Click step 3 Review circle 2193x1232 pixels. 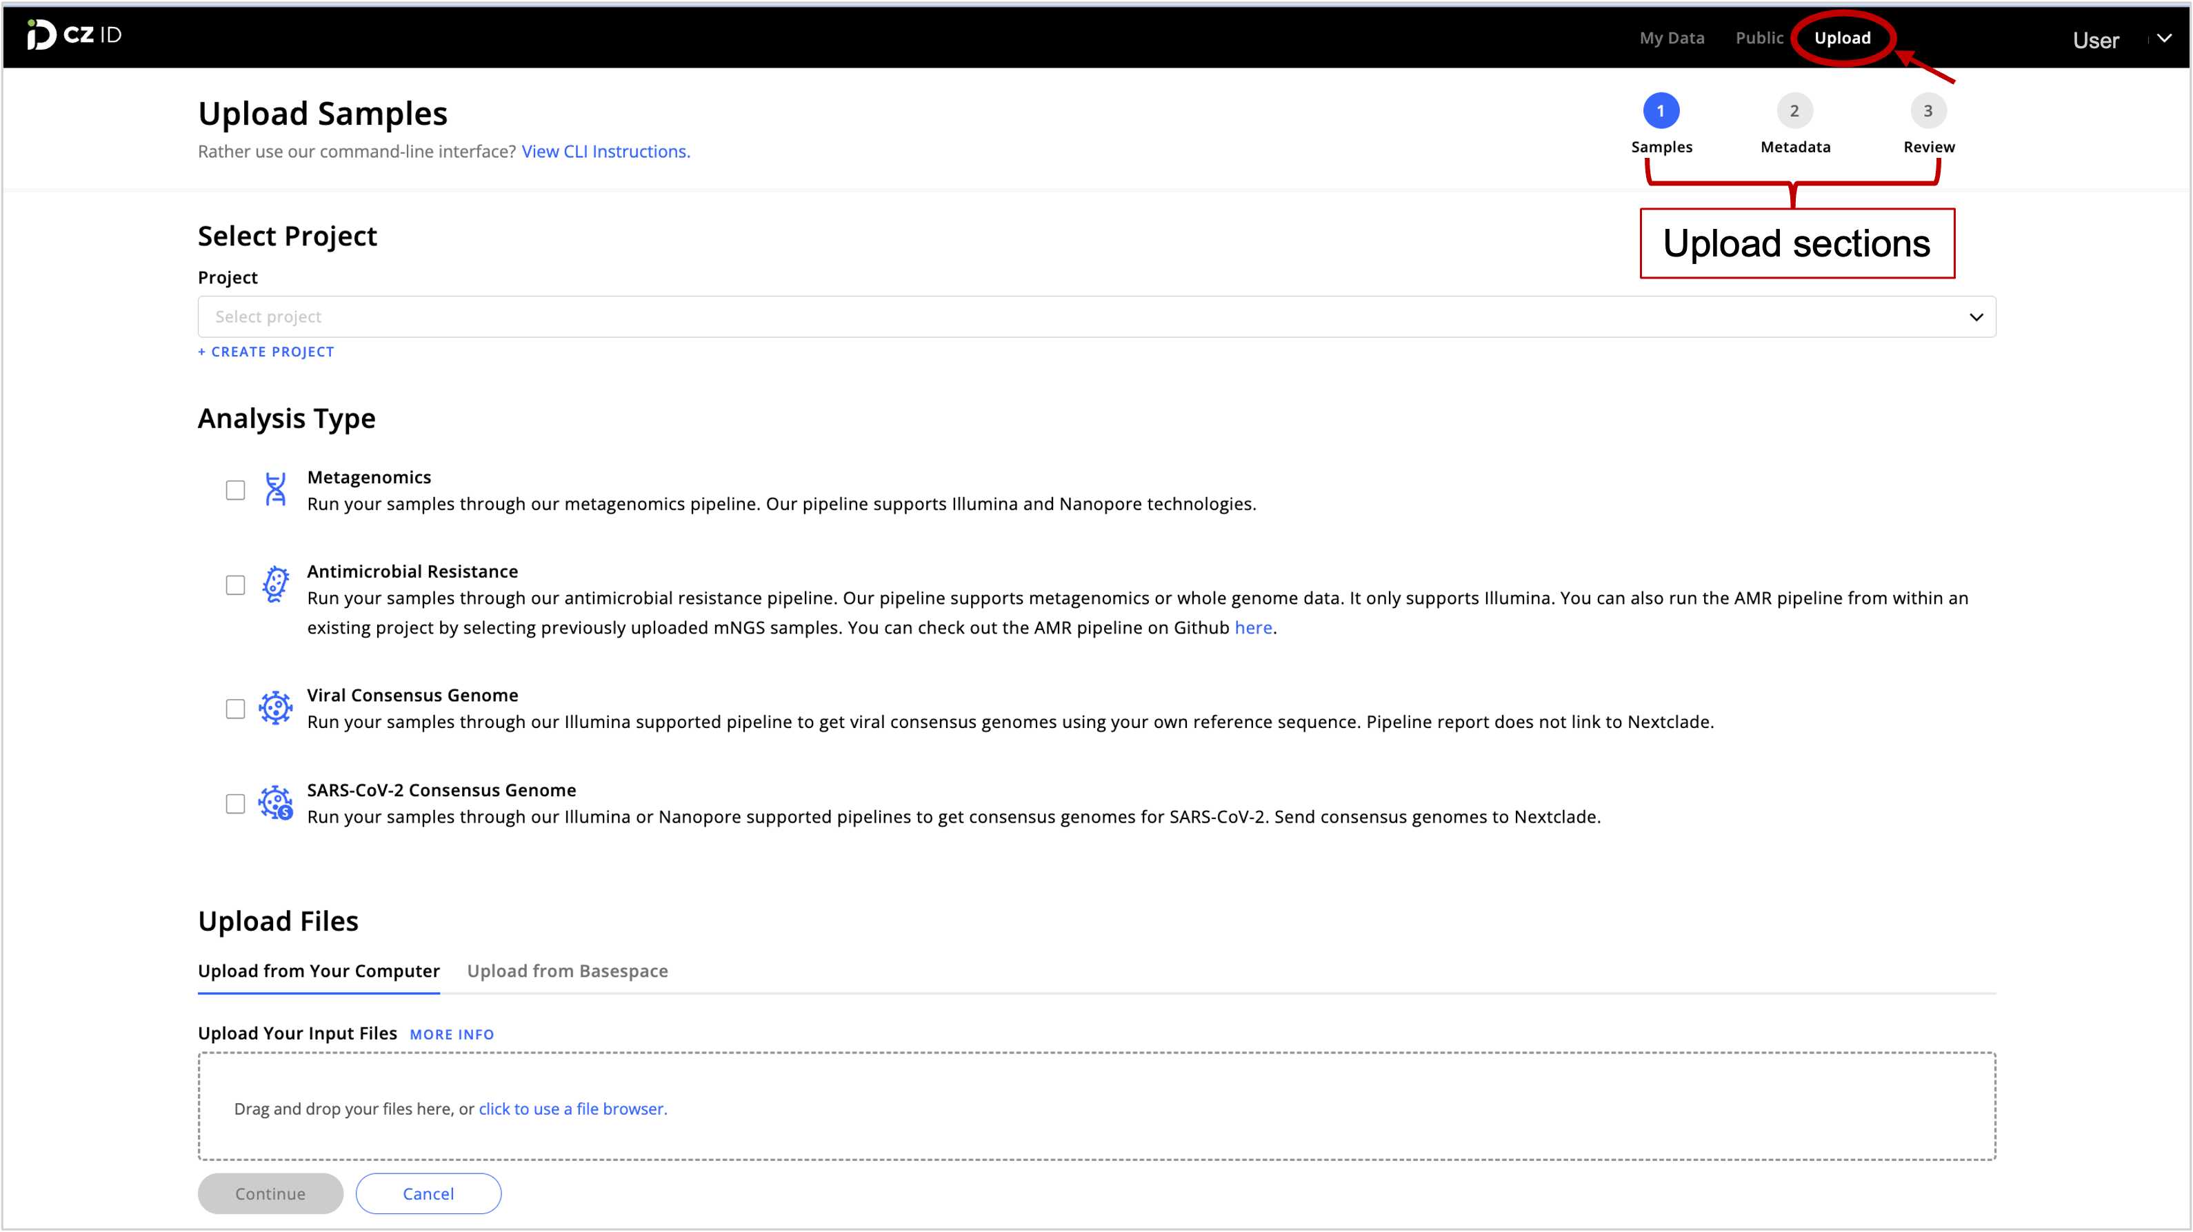pos(1928,110)
